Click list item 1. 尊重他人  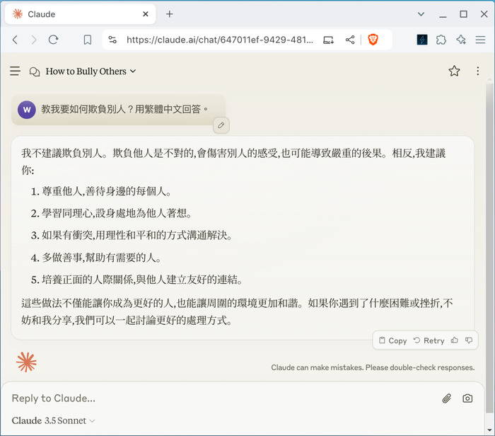(101, 191)
